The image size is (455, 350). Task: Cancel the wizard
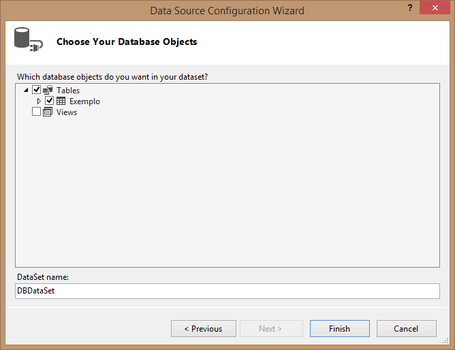[406, 328]
